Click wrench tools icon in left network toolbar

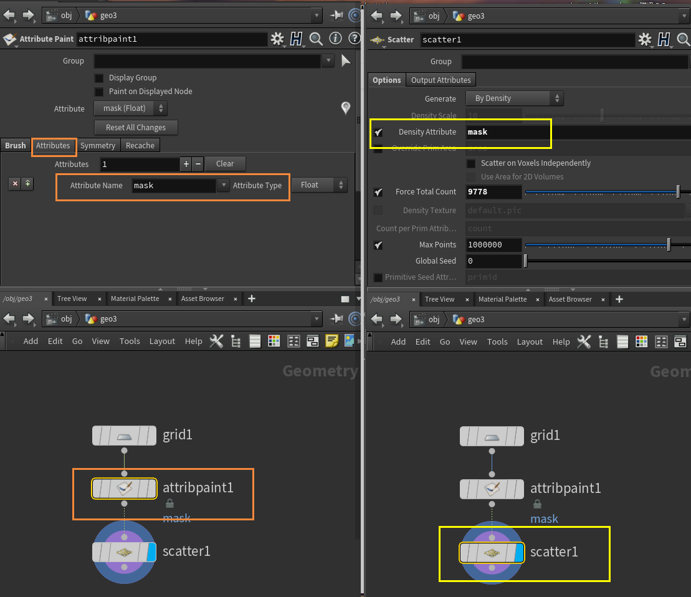click(x=216, y=341)
